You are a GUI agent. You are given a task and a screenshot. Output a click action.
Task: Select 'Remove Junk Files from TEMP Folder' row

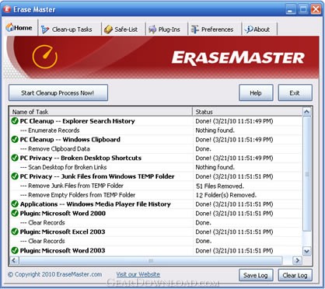coord(156,186)
